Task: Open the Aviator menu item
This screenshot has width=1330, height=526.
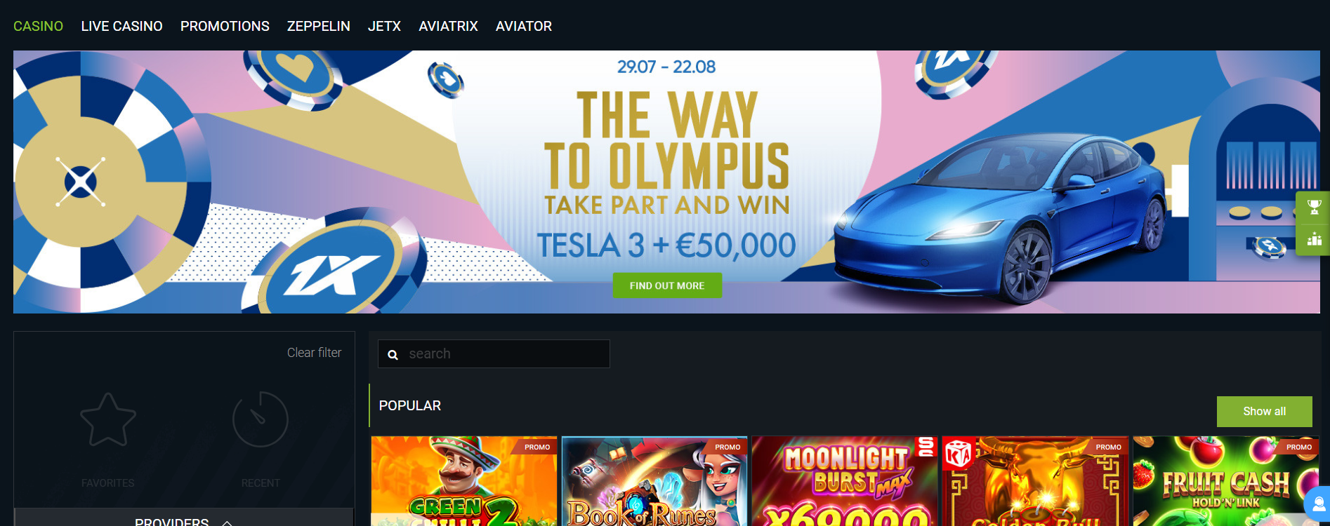Action: click(524, 26)
